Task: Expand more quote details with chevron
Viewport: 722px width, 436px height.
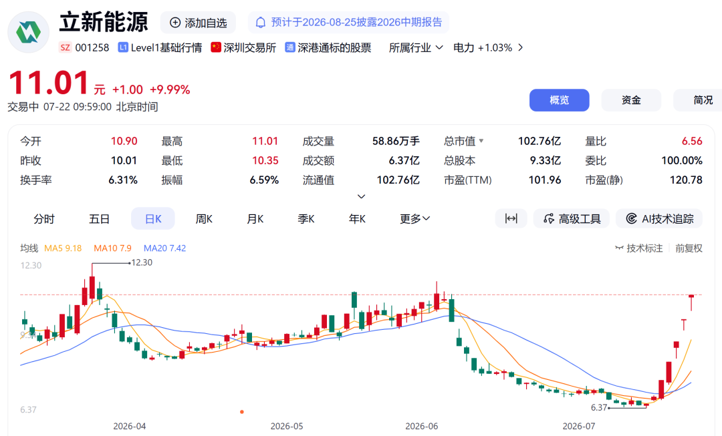Action: (x=362, y=196)
